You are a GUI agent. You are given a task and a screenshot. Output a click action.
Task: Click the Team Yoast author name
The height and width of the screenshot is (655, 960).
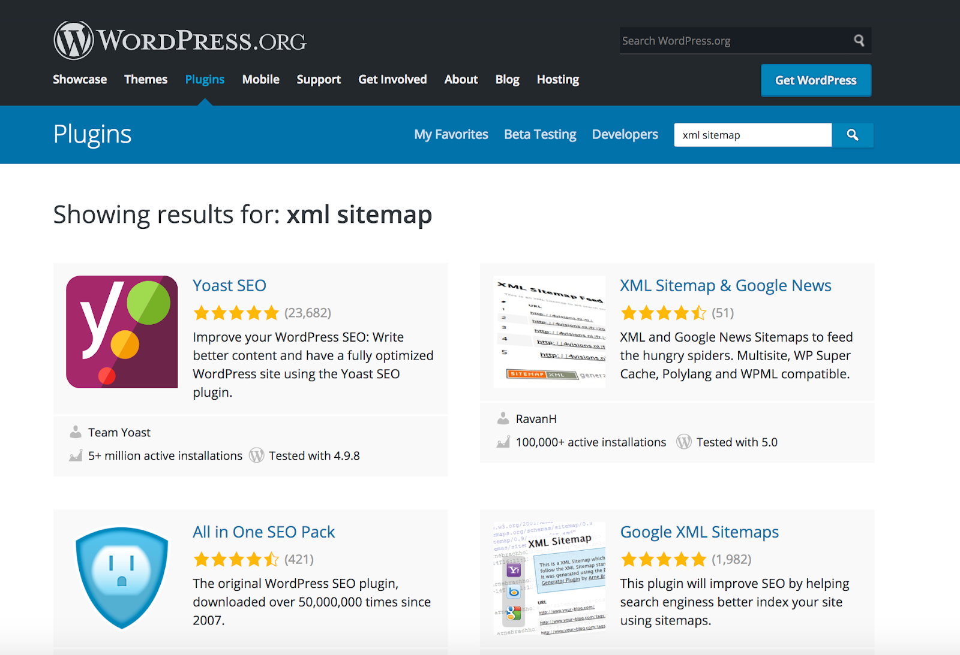[119, 432]
